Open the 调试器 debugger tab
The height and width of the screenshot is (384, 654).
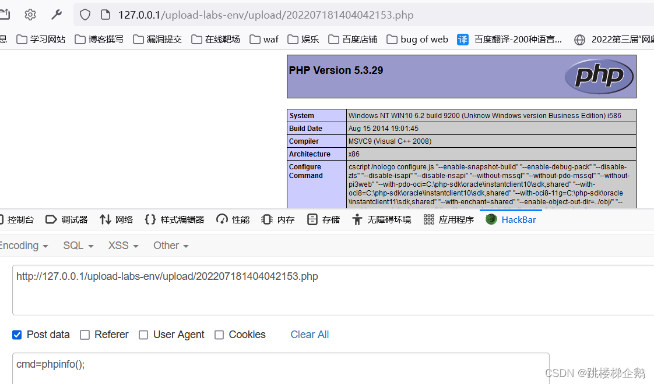tap(66, 219)
